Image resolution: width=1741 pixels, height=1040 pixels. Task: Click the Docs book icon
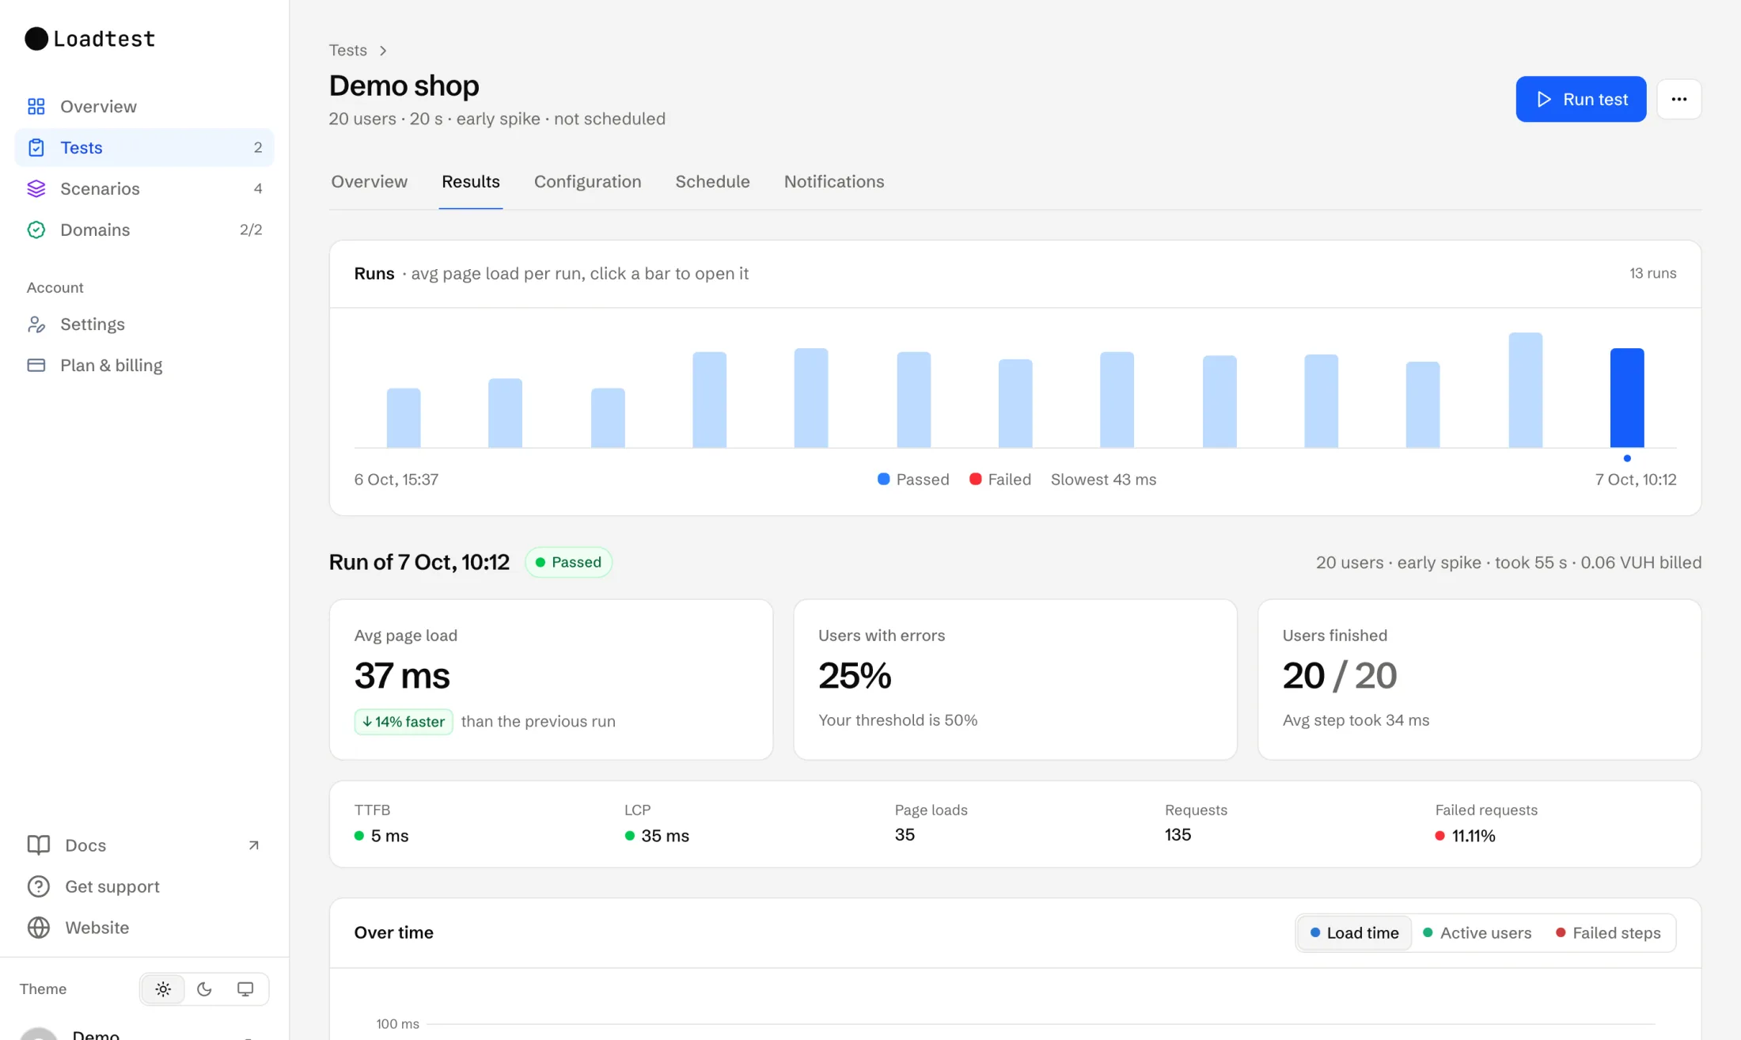point(39,845)
